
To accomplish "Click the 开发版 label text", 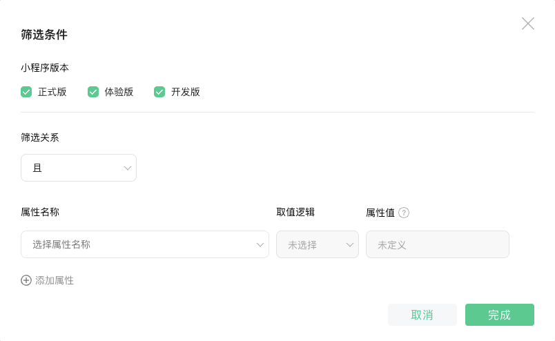I will [x=186, y=92].
